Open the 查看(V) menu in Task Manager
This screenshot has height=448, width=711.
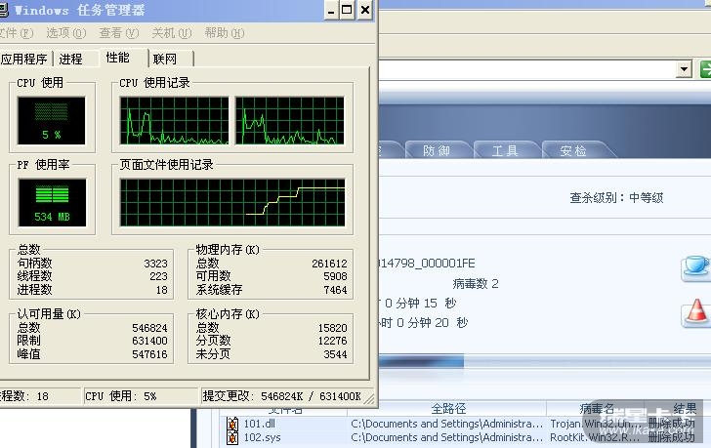pos(119,33)
